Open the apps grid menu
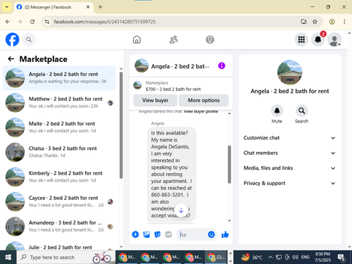 pyautogui.click(x=301, y=39)
